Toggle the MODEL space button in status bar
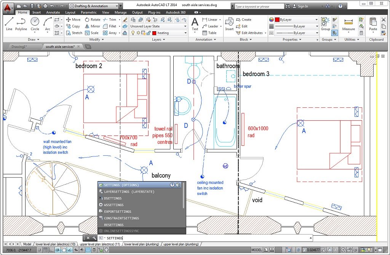Viewport: 390px width, 255px height. 257,250
